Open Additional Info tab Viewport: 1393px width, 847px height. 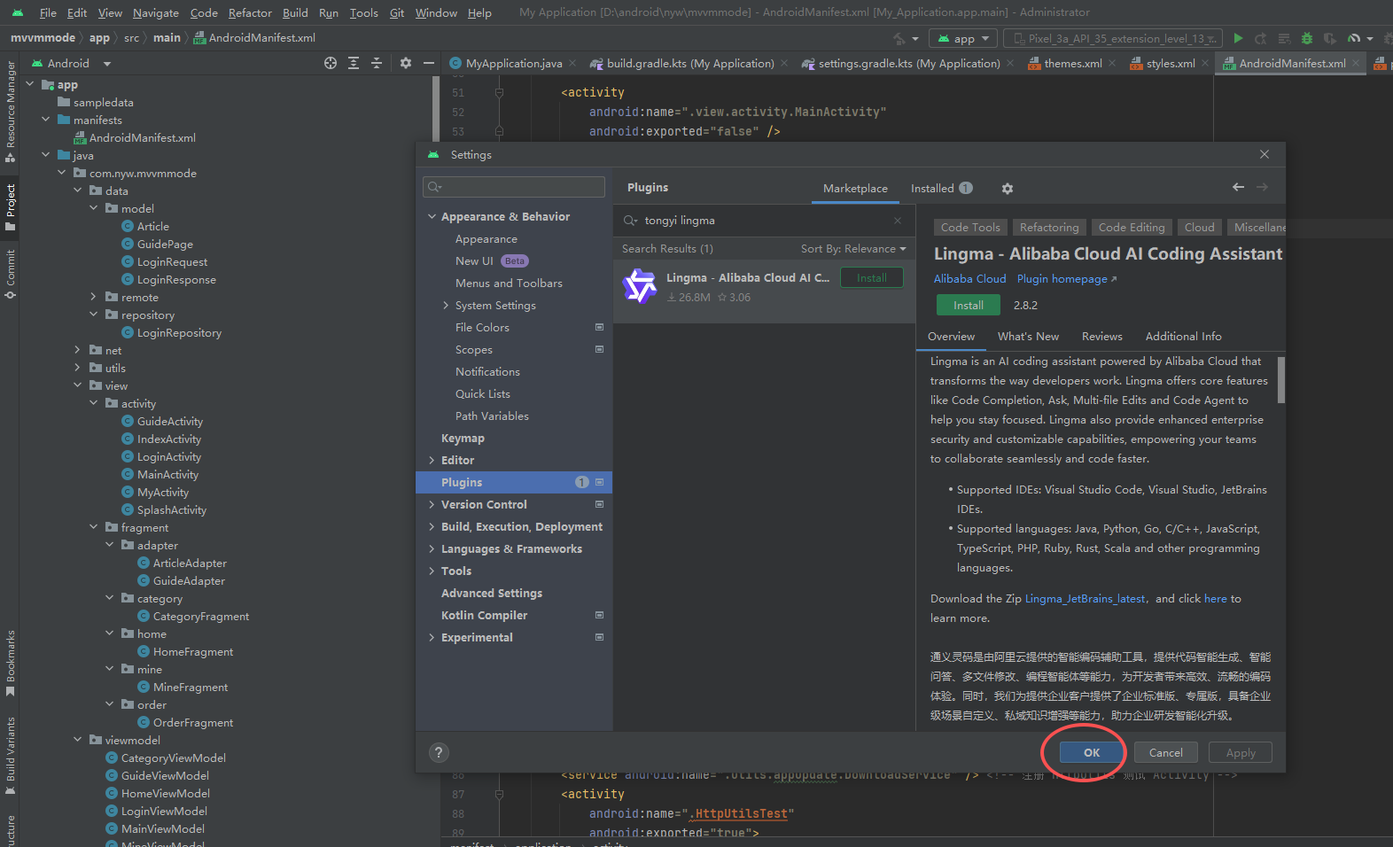tap(1183, 337)
